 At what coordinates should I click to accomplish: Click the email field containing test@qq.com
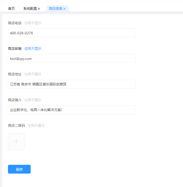[x=72, y=59]
